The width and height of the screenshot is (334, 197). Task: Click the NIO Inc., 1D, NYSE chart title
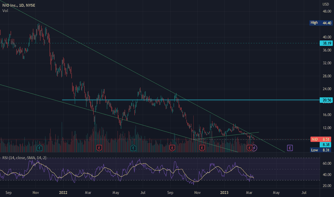click(x=19, y=5)
